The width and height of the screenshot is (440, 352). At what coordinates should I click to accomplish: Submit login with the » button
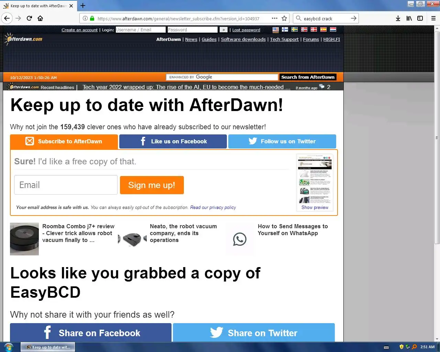pos(223,30)
